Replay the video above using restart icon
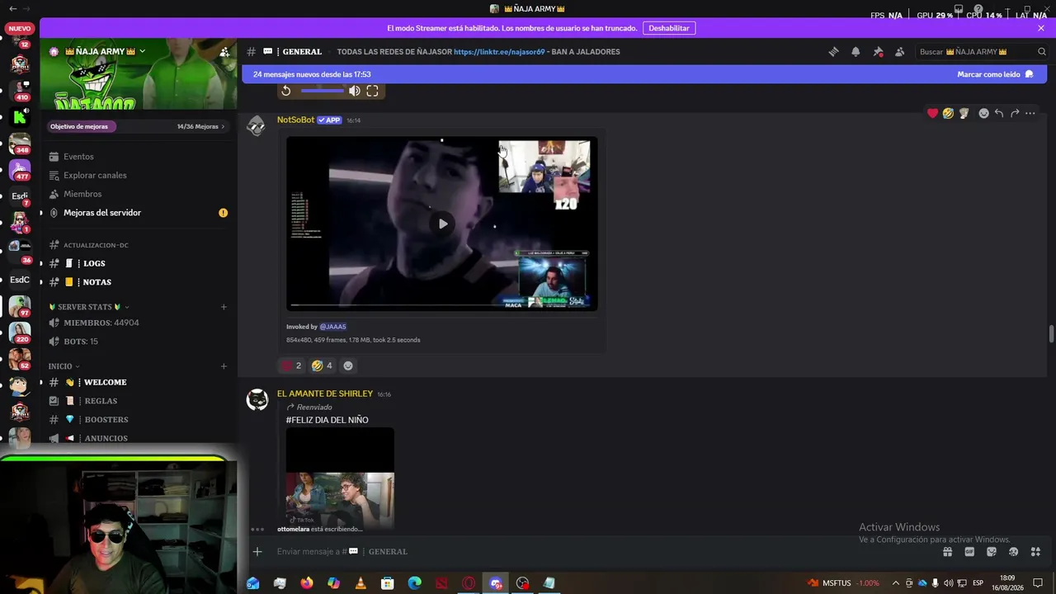1056x594 pixels. (x=285, y=91)
